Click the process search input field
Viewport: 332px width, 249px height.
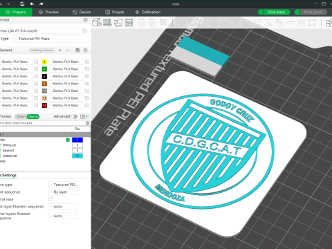point(43,123)
